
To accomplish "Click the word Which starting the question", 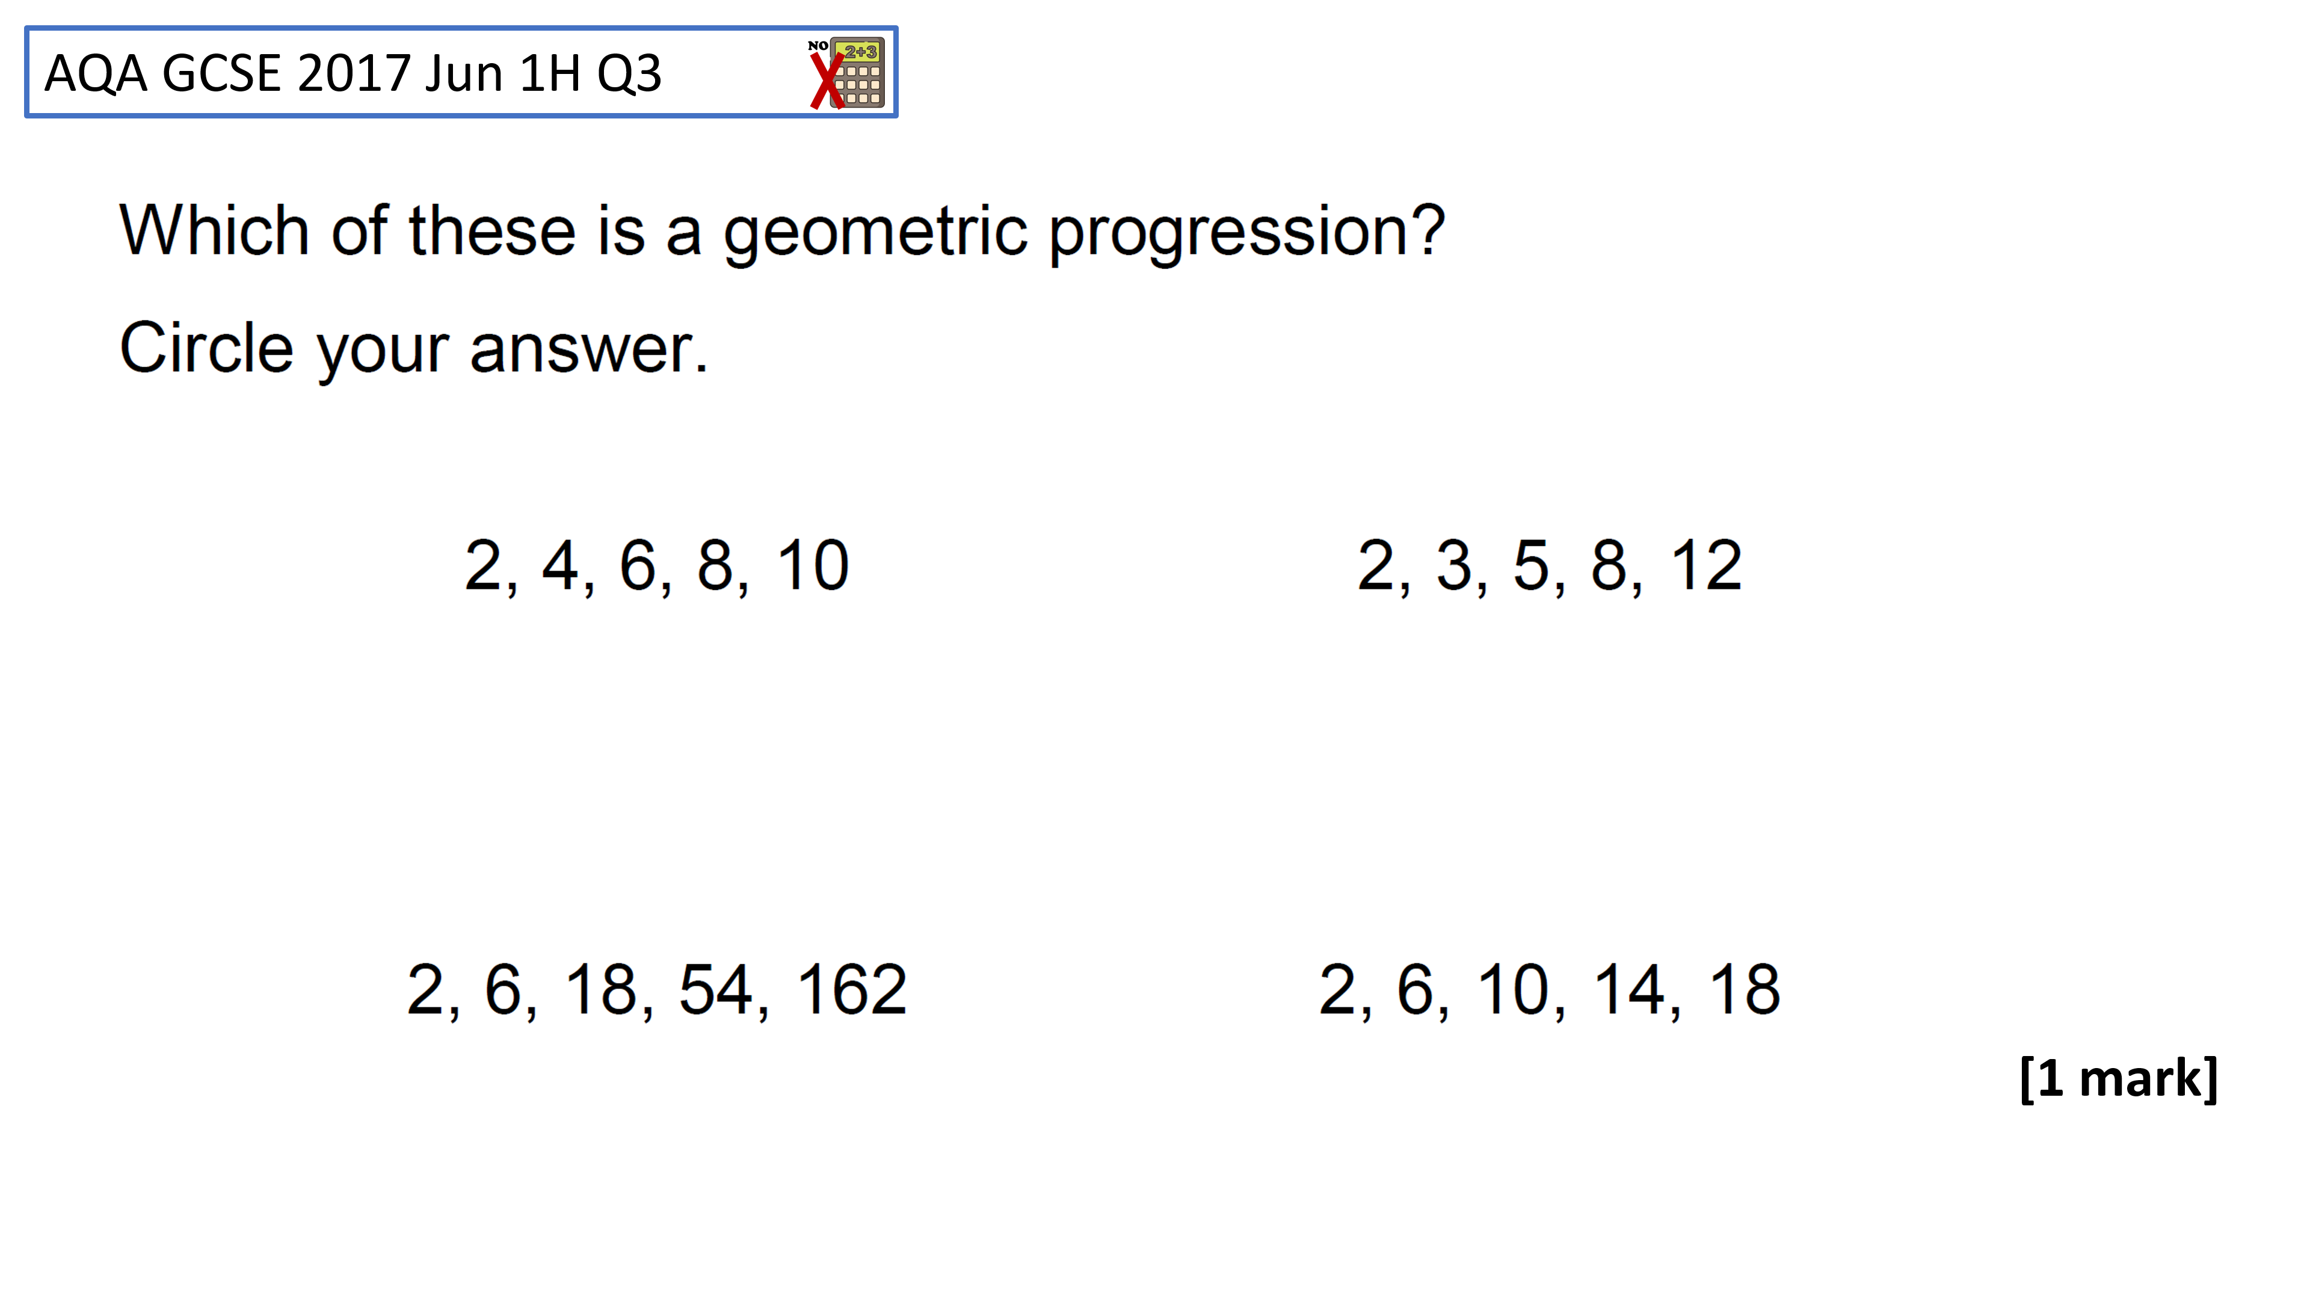I will [214, 230].
